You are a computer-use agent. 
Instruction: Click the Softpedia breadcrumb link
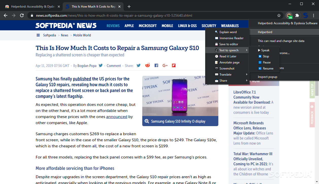(49, 35)
